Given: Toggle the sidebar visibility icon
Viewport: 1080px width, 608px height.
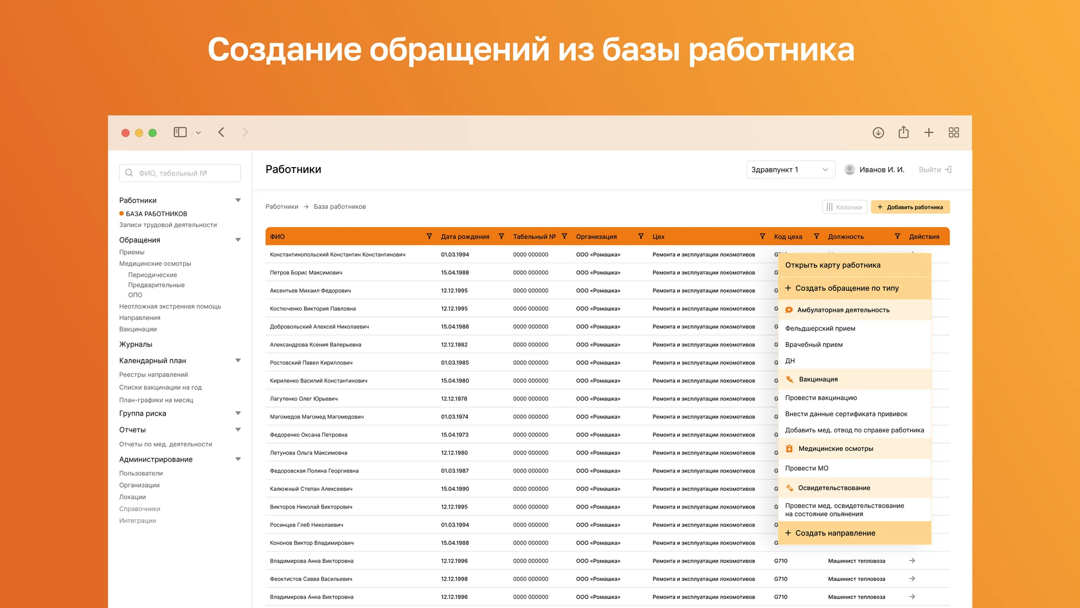Looking at the screenshot, I should (180, 132).
